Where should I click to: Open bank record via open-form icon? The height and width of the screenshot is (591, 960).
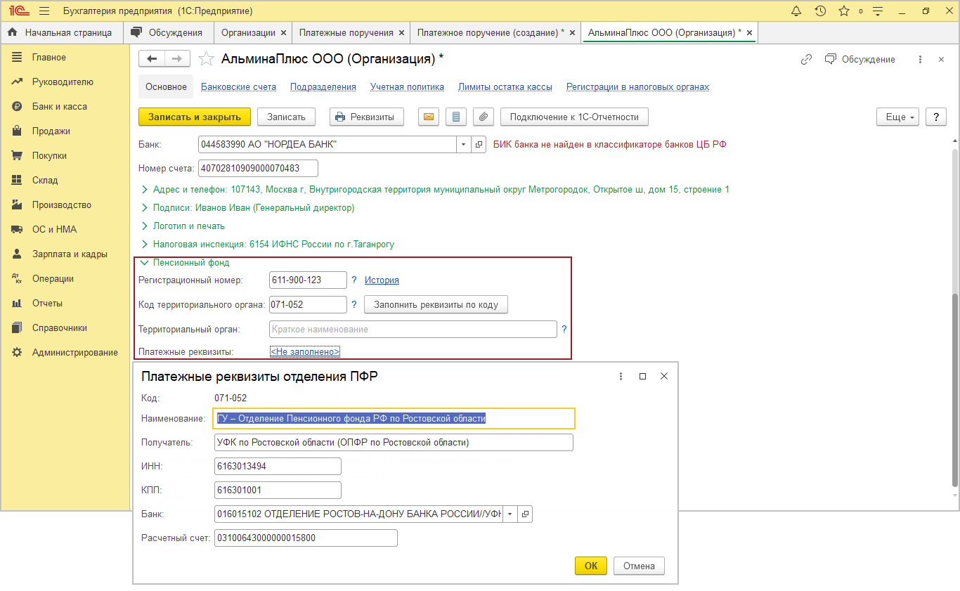pos(479,144)
